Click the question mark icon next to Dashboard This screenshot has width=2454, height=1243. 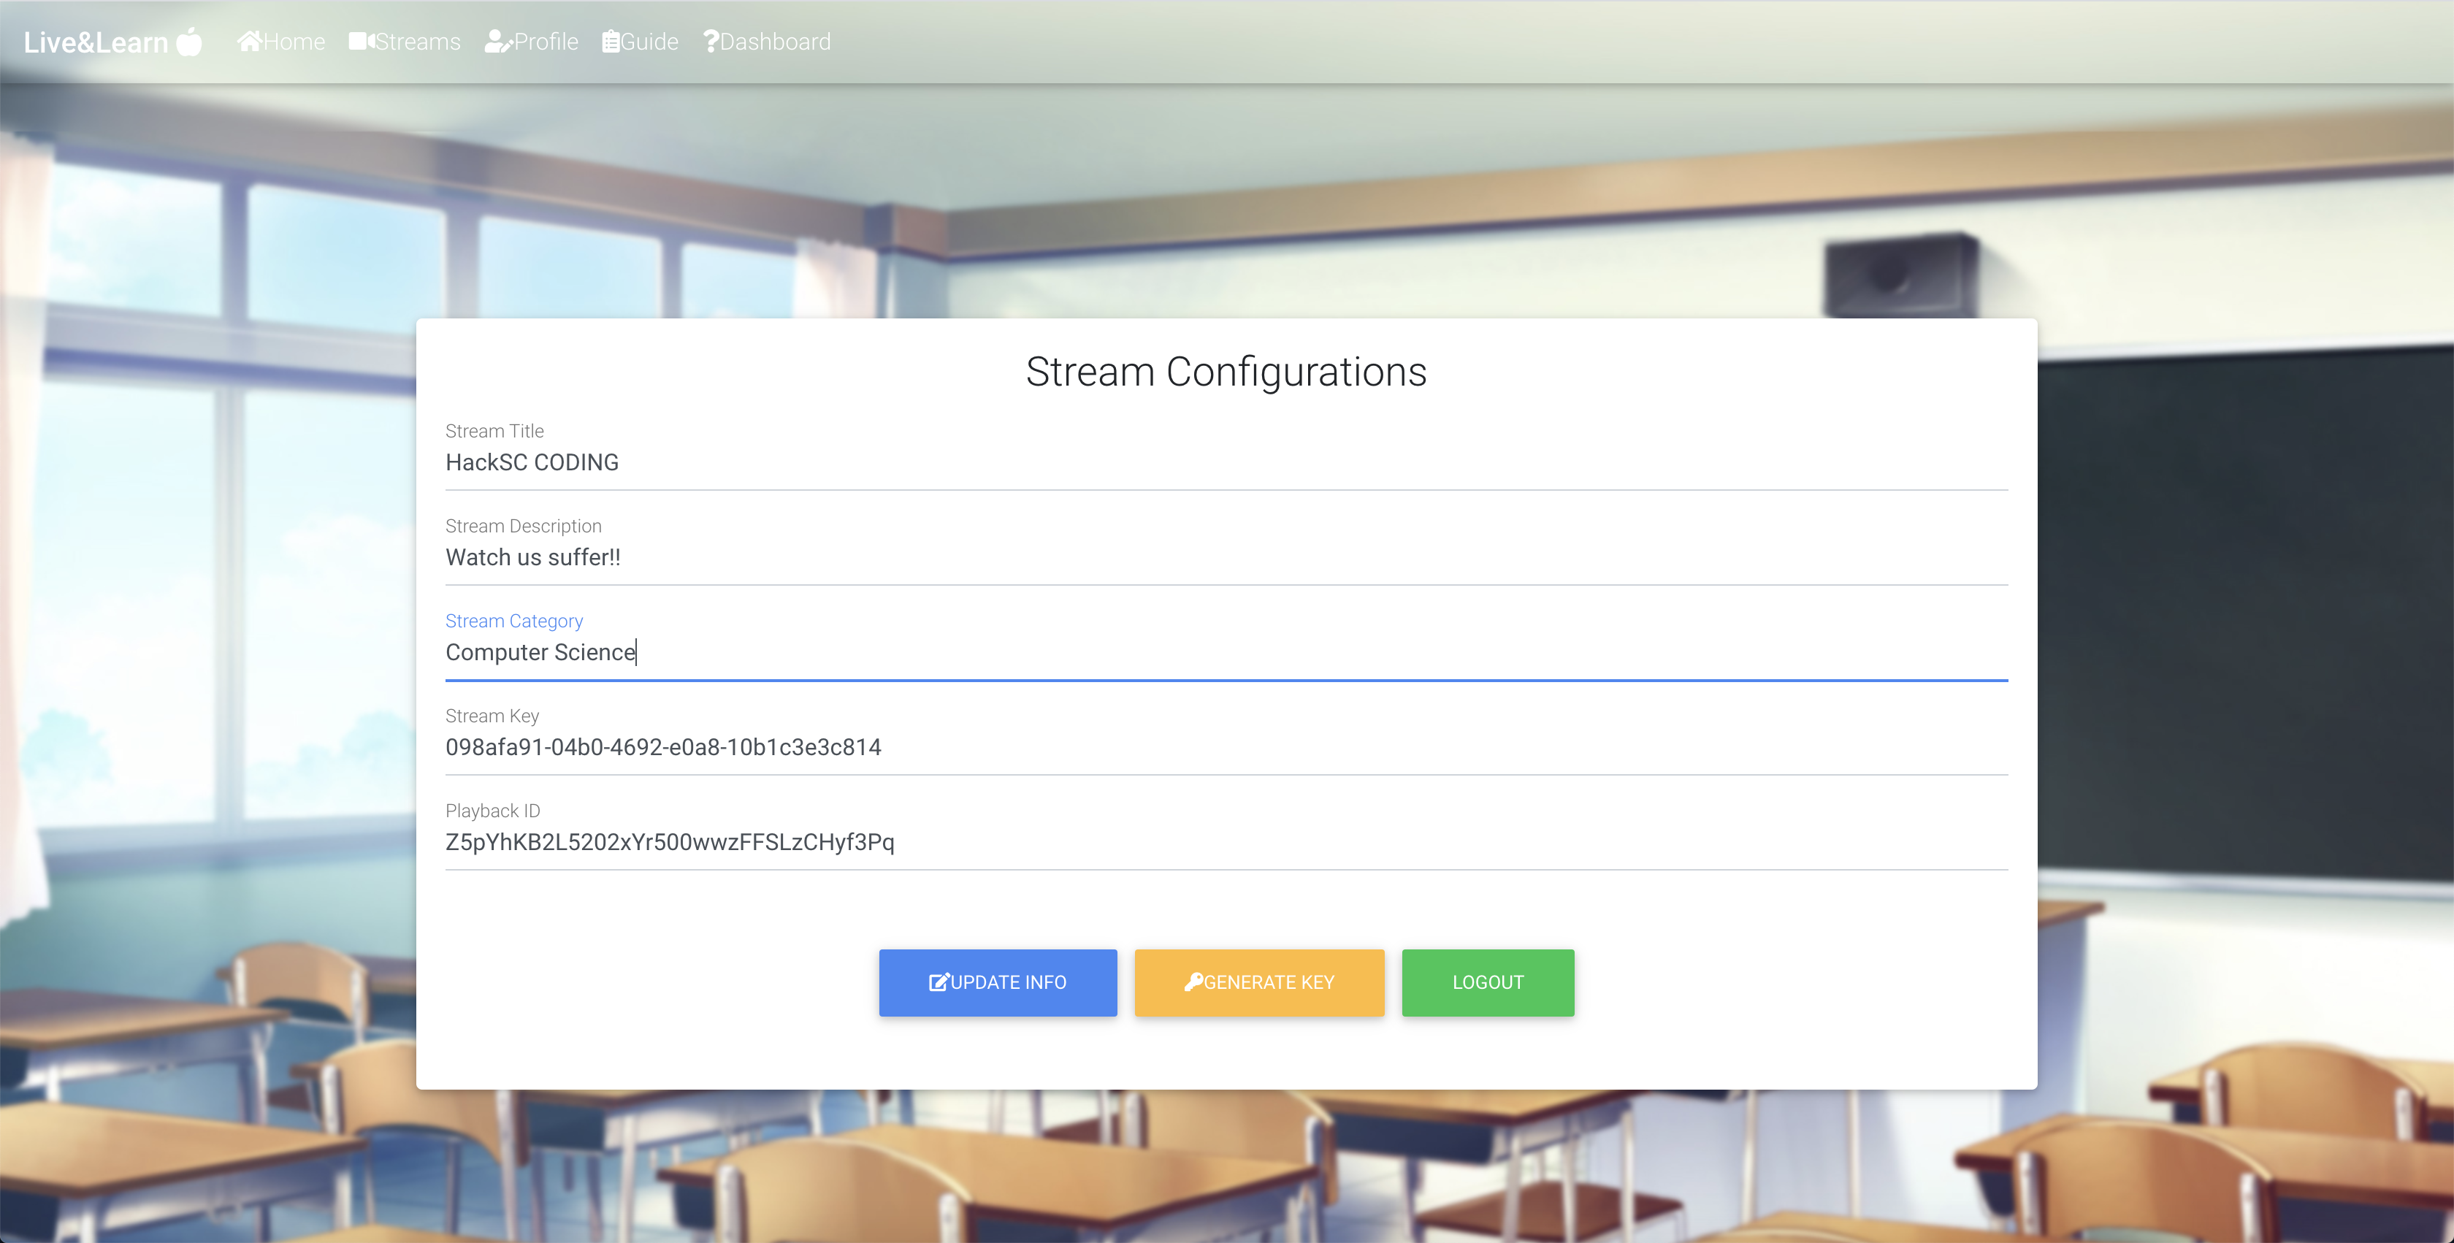click(711, 41)
